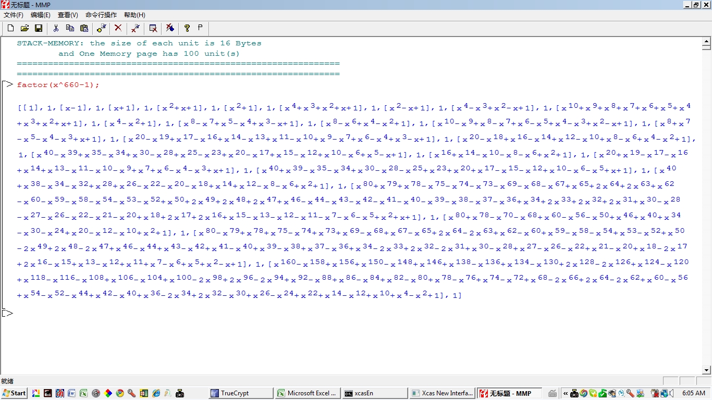712x400 pixels.
Task: Click the on-screen keyboard taskbar icon
Action: point(553,393)
